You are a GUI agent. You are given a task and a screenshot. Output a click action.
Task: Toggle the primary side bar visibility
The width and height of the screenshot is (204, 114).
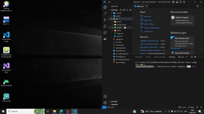pos(173,2)
